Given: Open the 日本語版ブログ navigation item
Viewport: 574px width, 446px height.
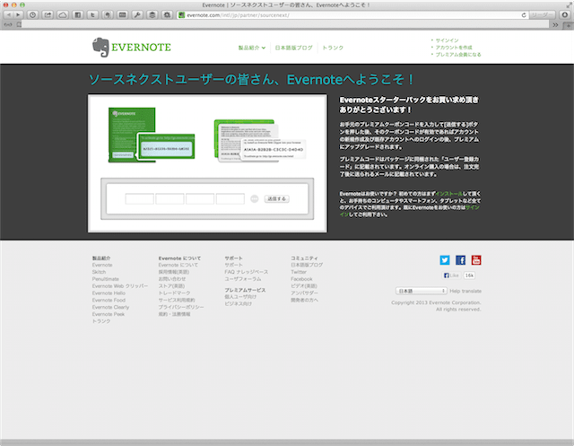Looking at the screenshot, I should click(293, 48).
